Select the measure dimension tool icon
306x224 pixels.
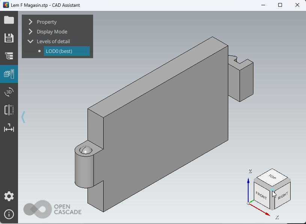(x=9, y=128)
